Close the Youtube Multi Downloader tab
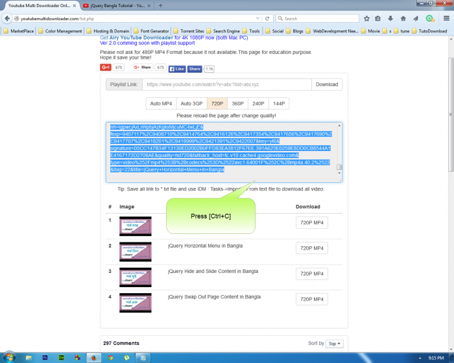The height and width of the screenshot is (363, 454). 75,5
